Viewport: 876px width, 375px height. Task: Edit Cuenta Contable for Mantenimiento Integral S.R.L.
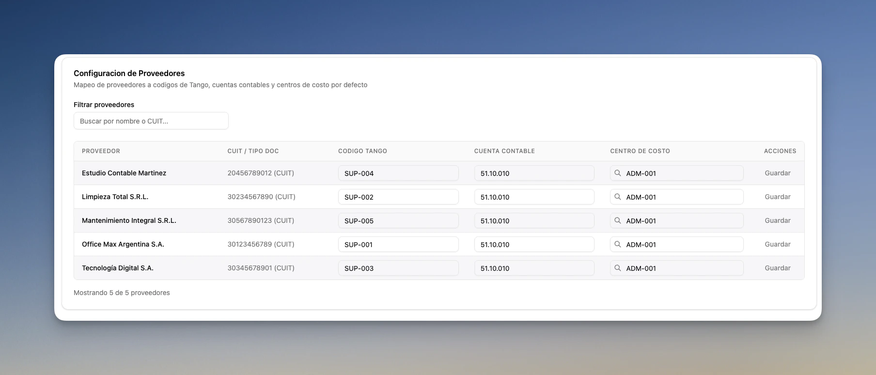534,220
